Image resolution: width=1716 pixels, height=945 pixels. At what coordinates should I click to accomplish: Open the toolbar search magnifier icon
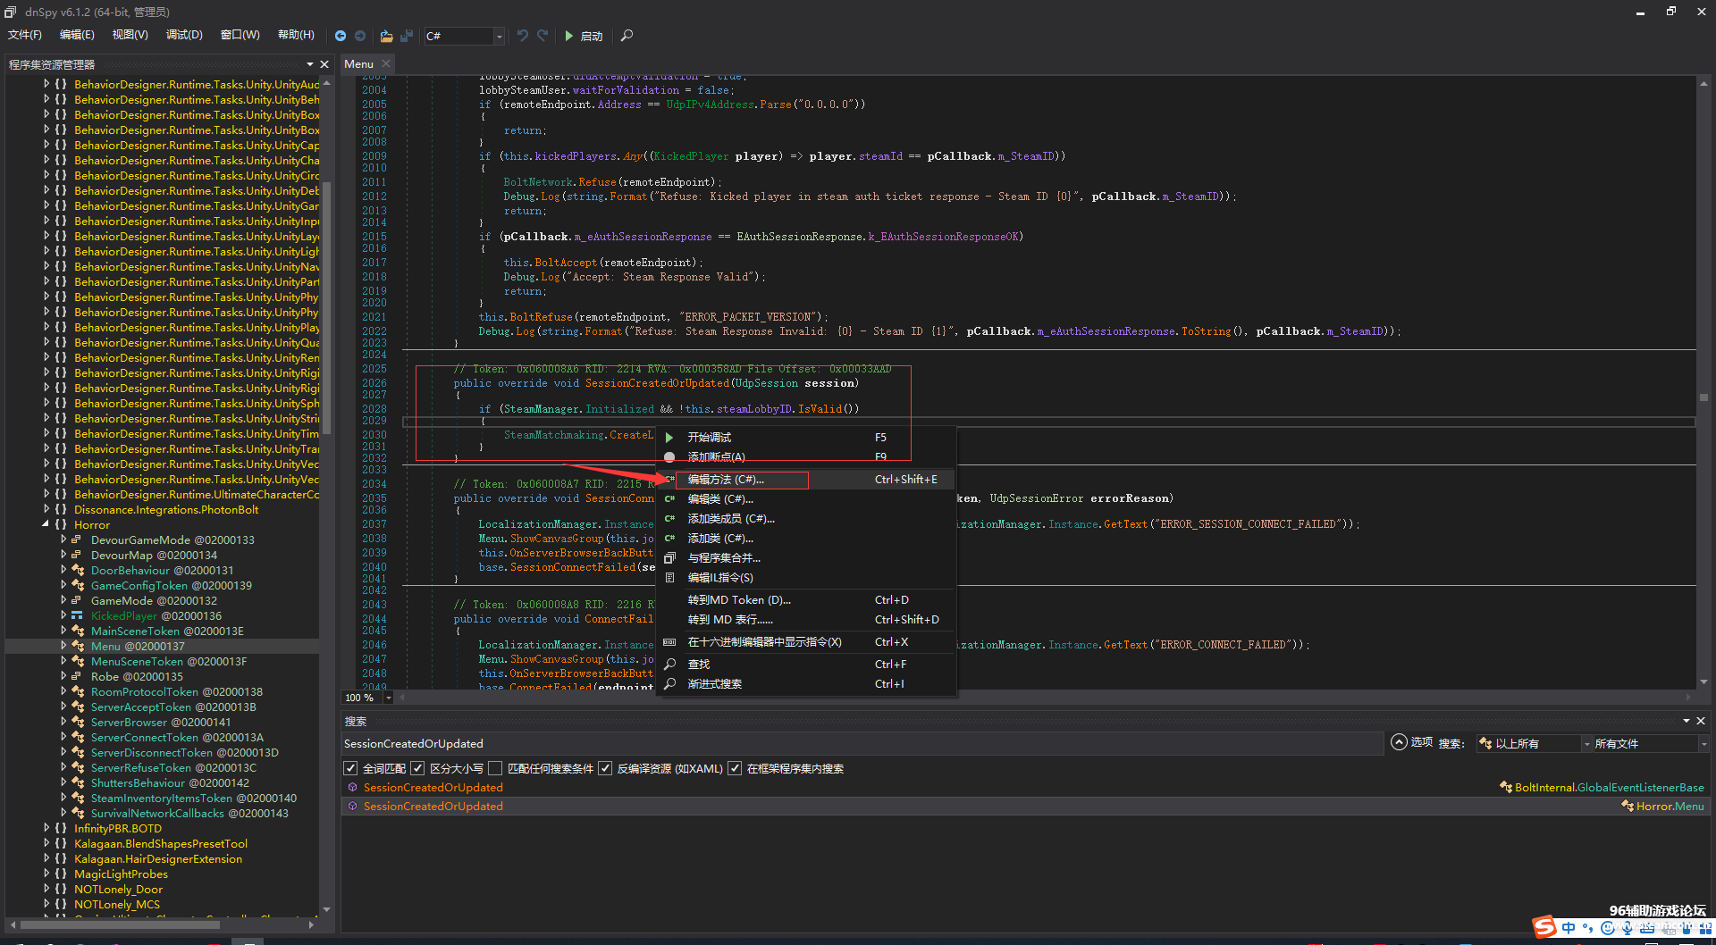(x=627, y=36)
